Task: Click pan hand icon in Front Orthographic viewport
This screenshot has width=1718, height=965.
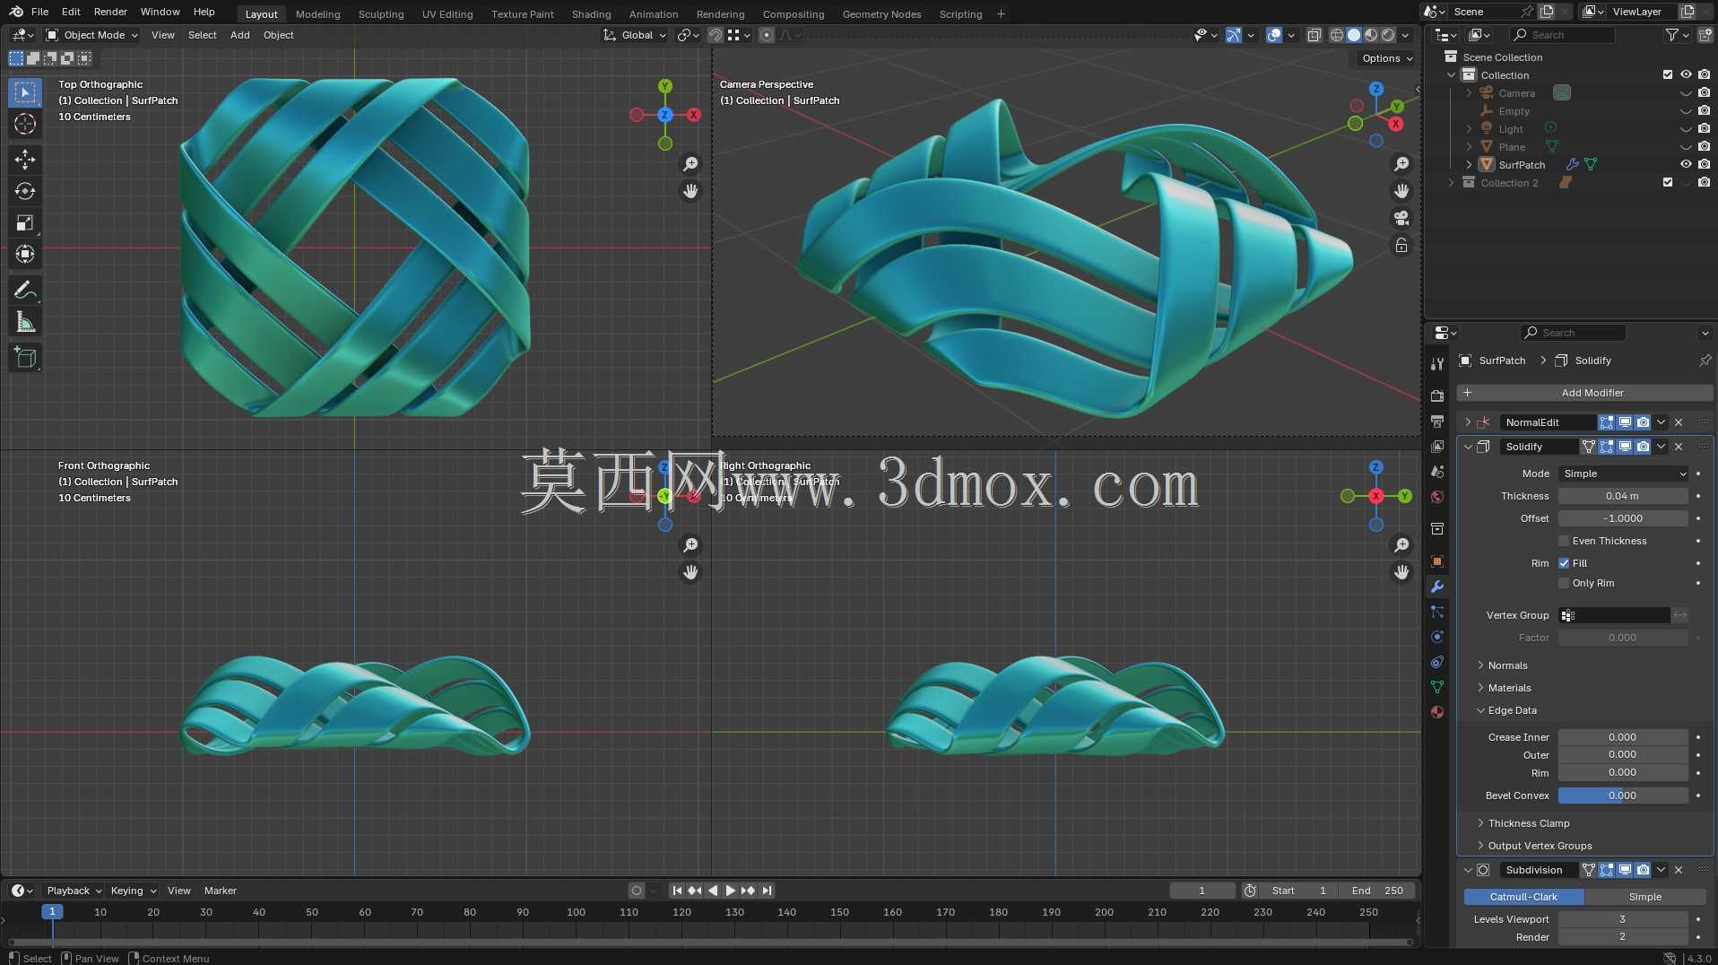Action: pyautogui.click(x=690, y=572)
